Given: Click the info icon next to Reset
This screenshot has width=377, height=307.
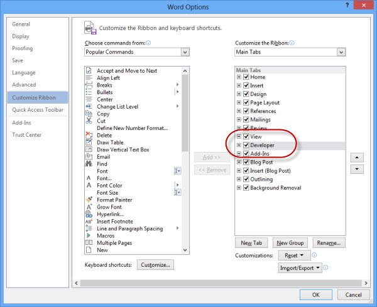Looking at the screenshot, I should (x=314, y=255).
